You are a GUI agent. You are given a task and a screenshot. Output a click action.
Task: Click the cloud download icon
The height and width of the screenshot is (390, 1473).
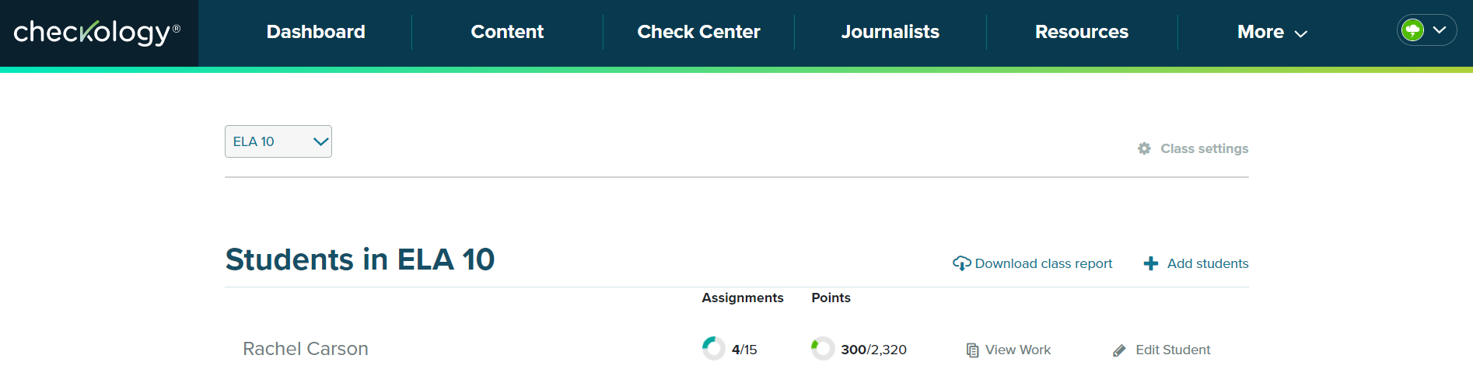click(961, 263)
